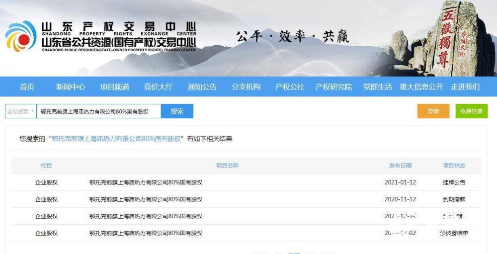Click 企业股权 in the 到期撤牌 row

(x=46, y=199)
